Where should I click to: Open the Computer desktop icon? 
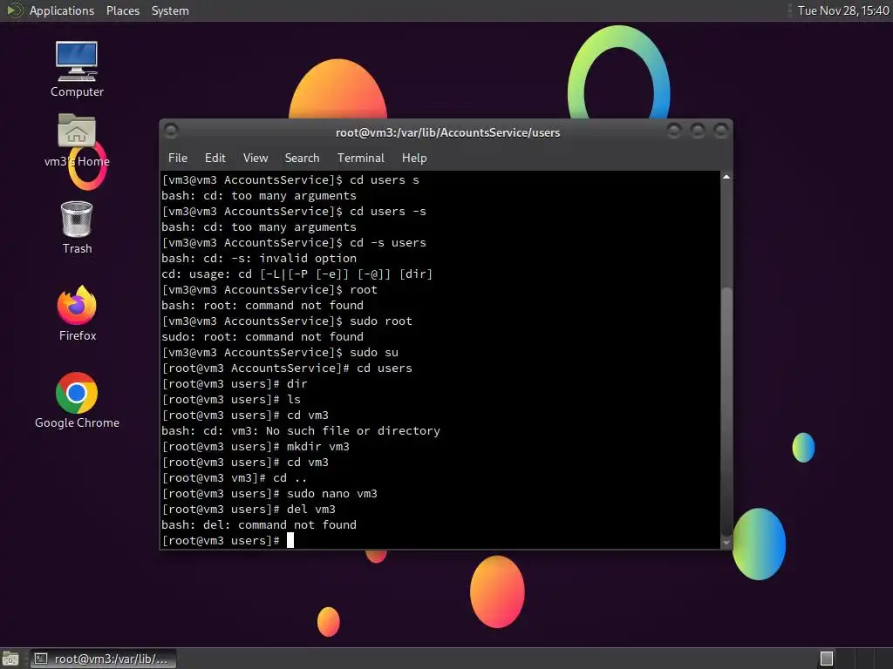click(77, 69)
